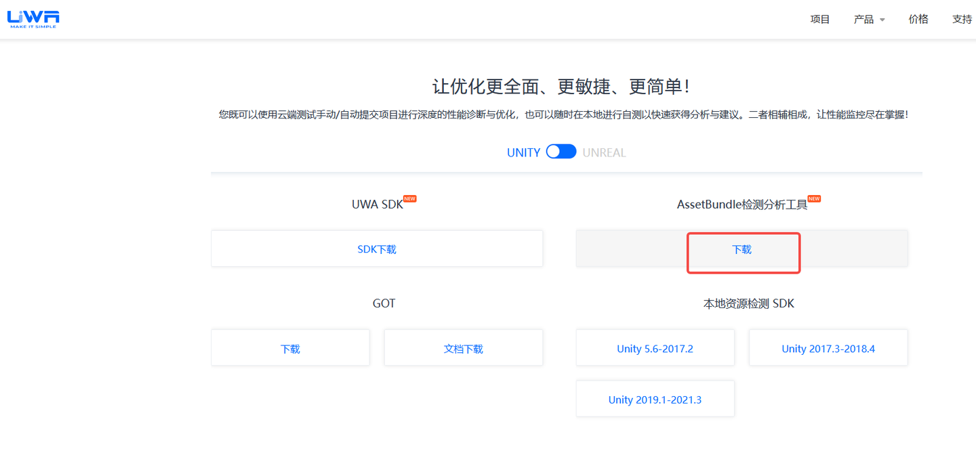The image size is (976, 449).
Task: Click the 本地资源检测 SDK heading
Action: [749, 303]
